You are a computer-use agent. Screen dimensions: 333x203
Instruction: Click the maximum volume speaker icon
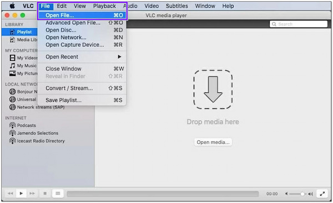coord(310,194)
